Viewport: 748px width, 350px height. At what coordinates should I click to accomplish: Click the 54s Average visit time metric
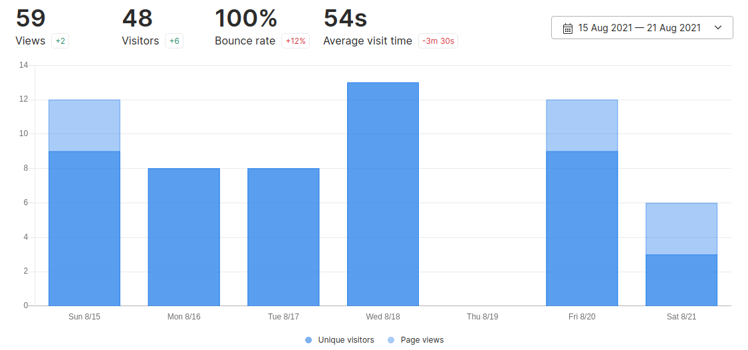[x=345, y=19]
